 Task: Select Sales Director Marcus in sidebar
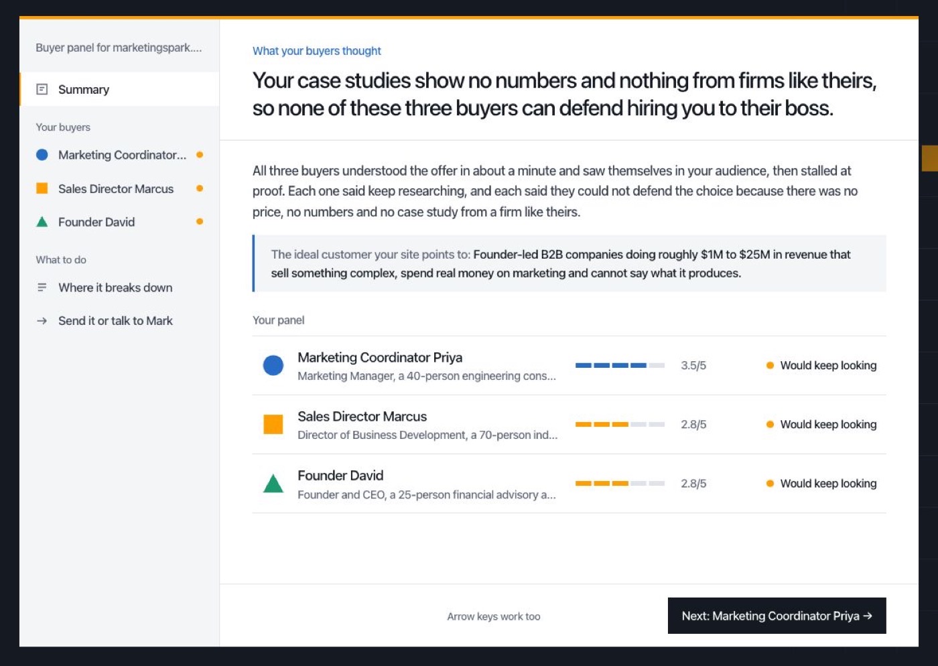point(119,188)
